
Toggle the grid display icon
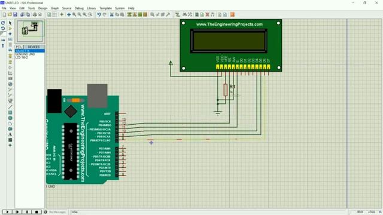[54, 14]
